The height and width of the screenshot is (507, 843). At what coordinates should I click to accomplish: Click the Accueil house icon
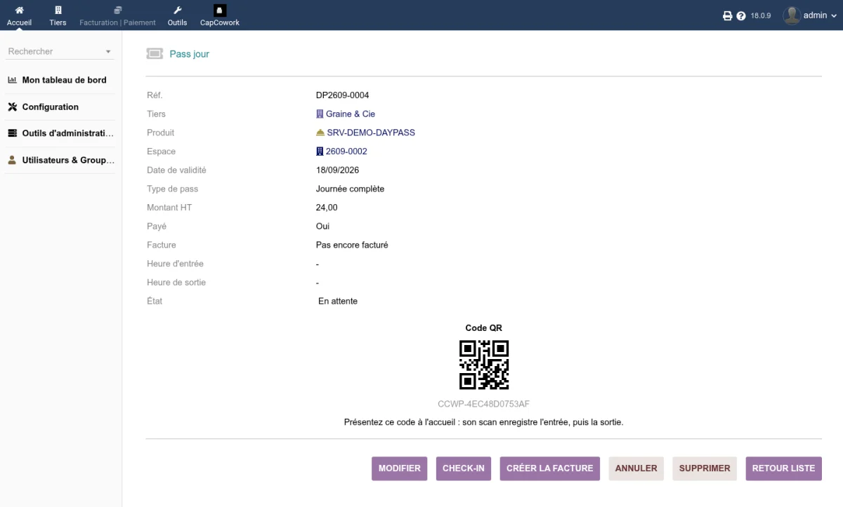point(19,10)
